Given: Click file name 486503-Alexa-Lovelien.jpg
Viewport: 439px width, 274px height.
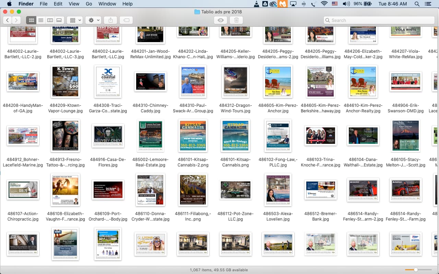Looking at the screenshot, I should 278,216.
